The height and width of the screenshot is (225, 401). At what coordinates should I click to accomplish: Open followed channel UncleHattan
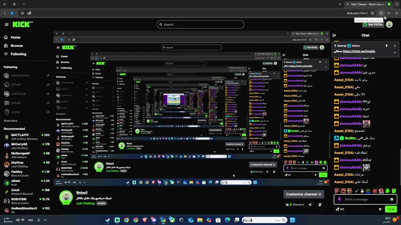pos(27,75)
